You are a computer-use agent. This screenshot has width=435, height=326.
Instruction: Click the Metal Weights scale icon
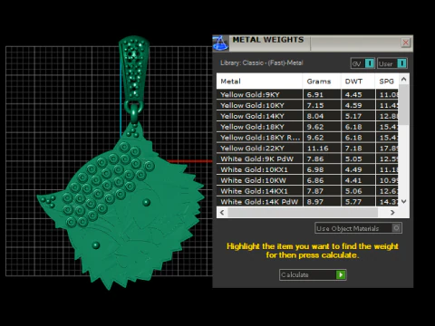coord(220,43)
